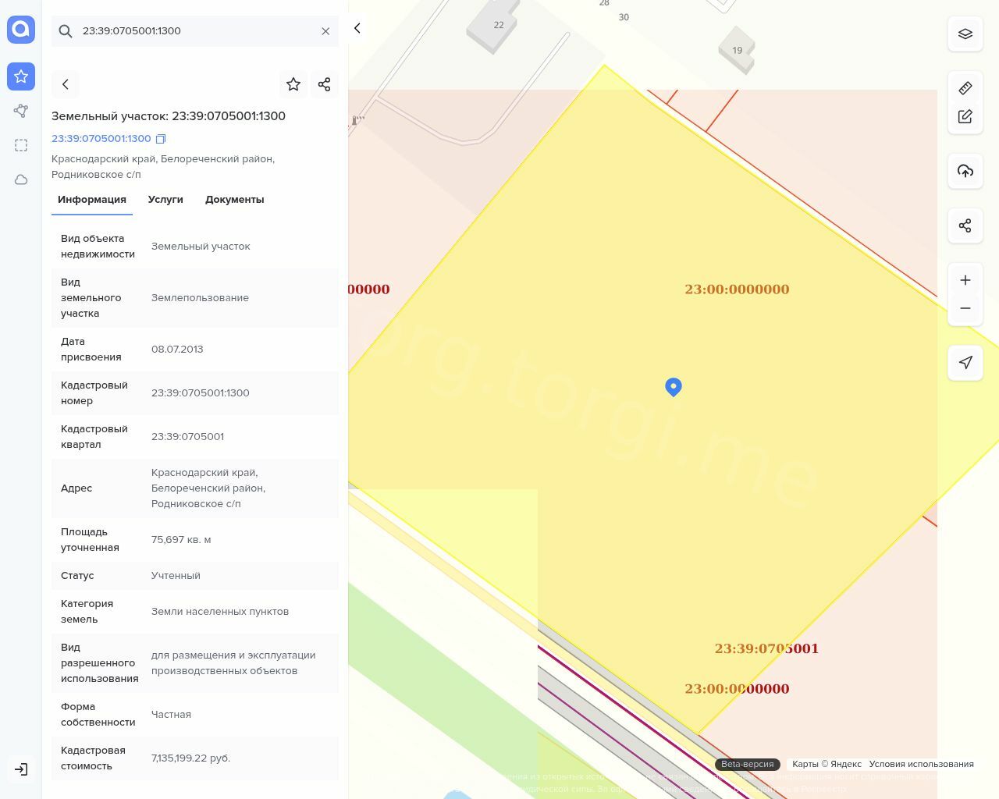Locate my position with arrow icon

965,362
